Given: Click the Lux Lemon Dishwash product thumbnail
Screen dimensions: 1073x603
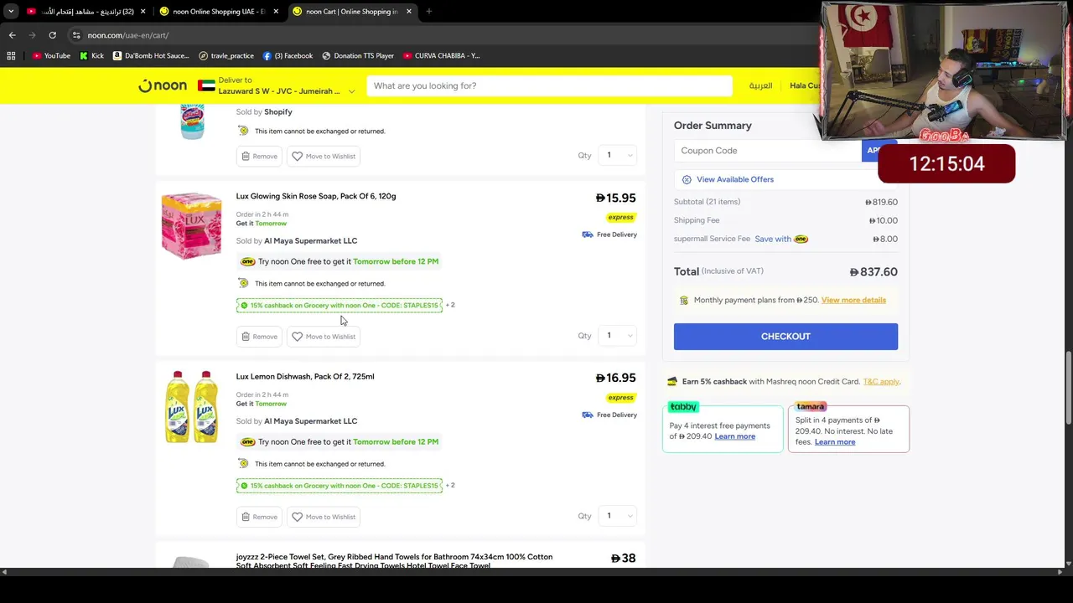Looking at the screenshot, I should pos(191,407).
